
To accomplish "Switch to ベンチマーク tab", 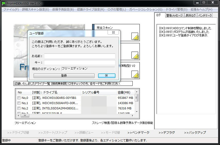I will coord(205,15).
